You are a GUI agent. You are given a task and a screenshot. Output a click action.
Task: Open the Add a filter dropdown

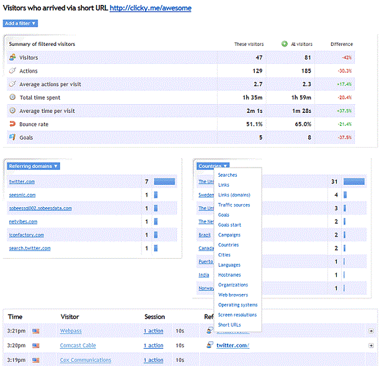pos(20,24)
